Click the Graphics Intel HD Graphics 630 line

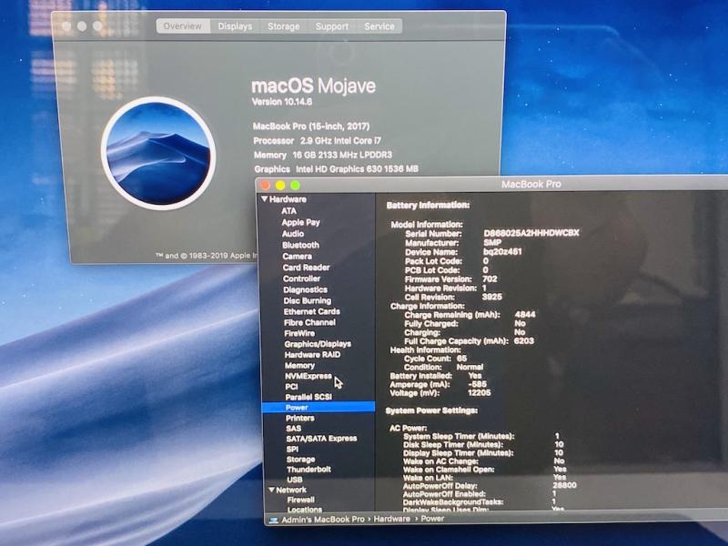(x=336, y=169)
